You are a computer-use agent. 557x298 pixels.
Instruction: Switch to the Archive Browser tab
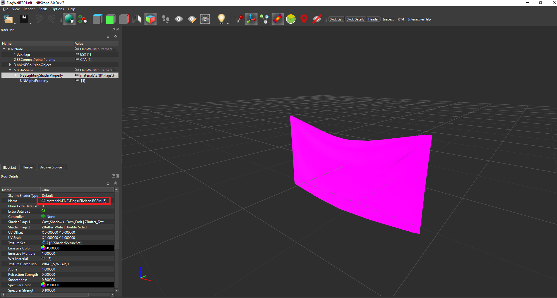[51, 167]
